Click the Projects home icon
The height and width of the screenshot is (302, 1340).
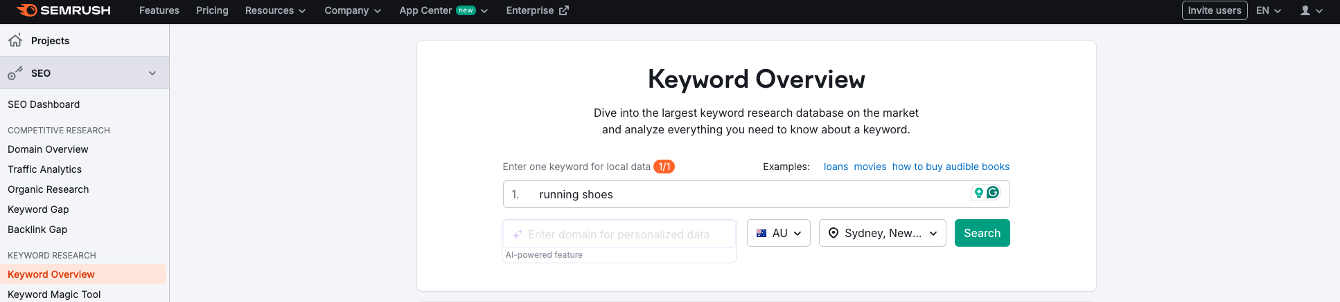[15, 40]
